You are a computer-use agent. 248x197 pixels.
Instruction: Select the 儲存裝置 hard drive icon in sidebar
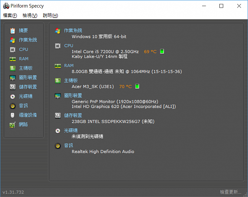click(x=13, y=87)
